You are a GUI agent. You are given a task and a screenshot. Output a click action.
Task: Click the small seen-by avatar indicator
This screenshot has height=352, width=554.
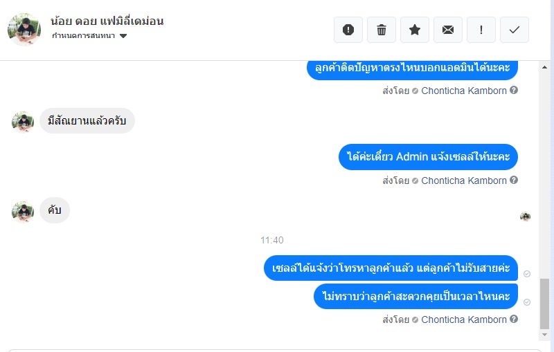(x=526, y=216)
